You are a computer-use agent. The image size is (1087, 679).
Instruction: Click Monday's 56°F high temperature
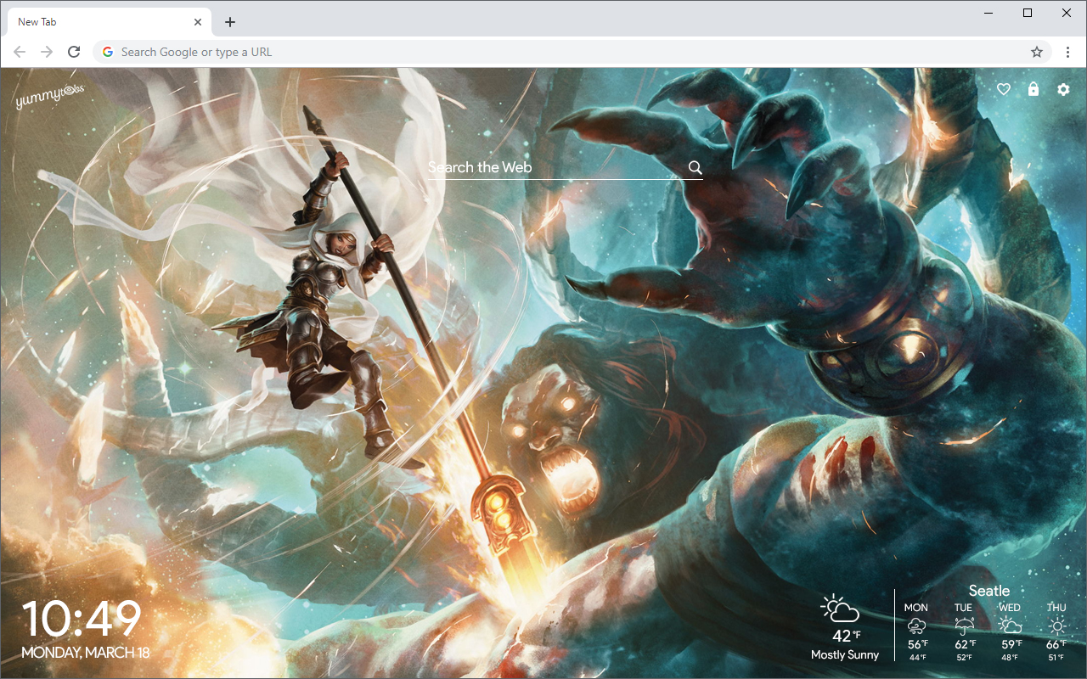917,644
